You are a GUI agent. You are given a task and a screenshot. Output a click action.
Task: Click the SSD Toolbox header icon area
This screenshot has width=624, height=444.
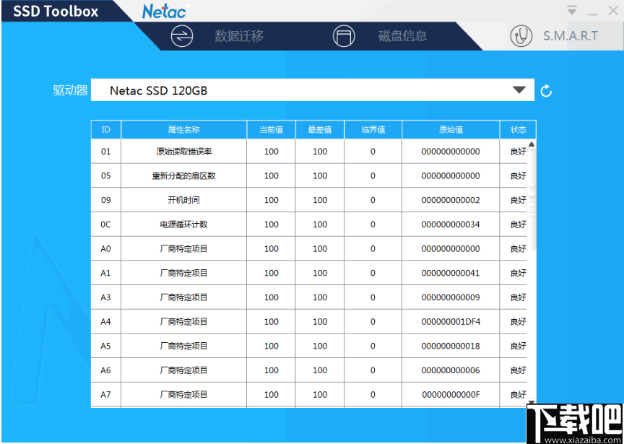click(x=54, y=11)
